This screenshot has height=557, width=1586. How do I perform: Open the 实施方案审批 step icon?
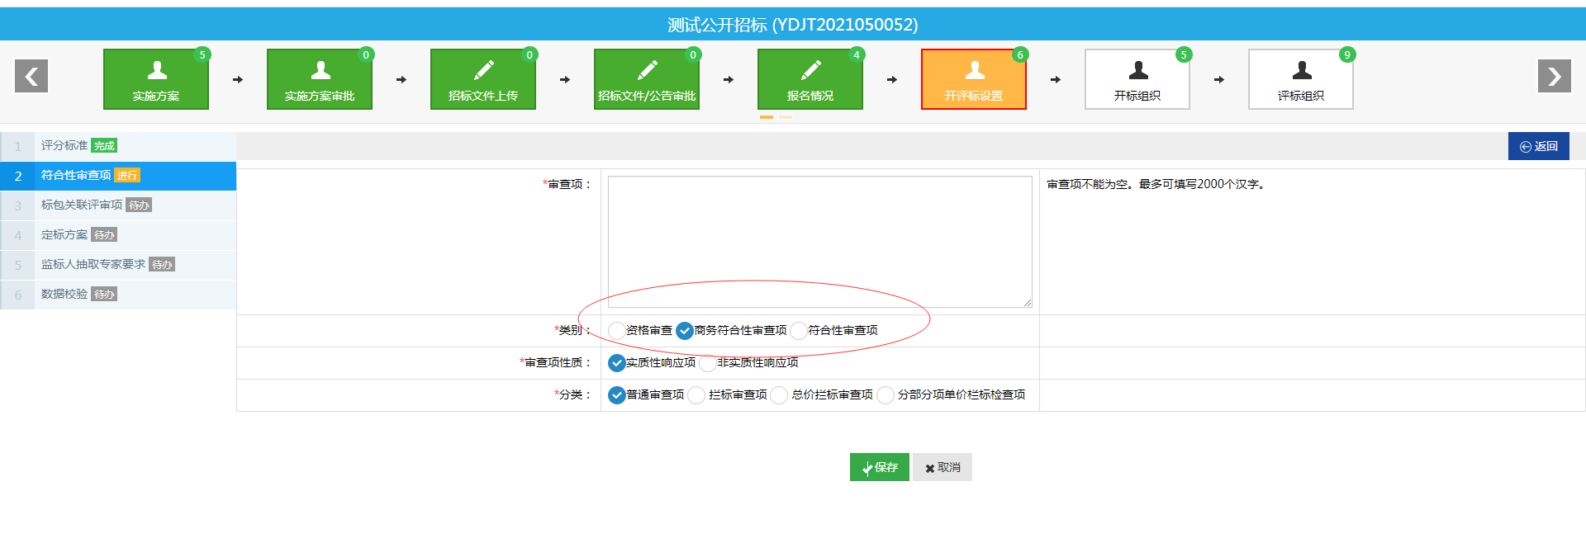click(320, 79)
